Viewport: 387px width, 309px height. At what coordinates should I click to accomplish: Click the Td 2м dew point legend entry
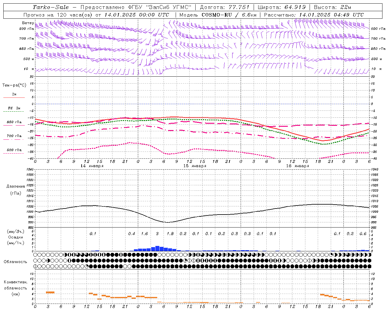[x=14, y=108]
